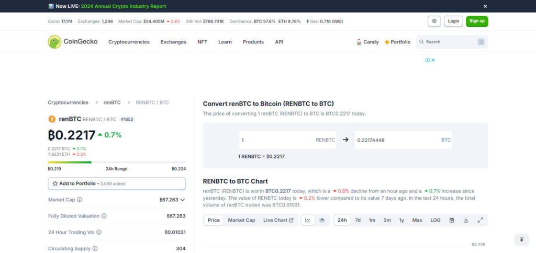Open the Cryptocurrencies menu

[129, 42]
